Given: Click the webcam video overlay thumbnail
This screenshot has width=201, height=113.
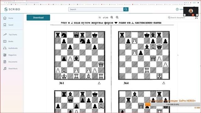Looking at the screenshot, I should coord(191,12).
